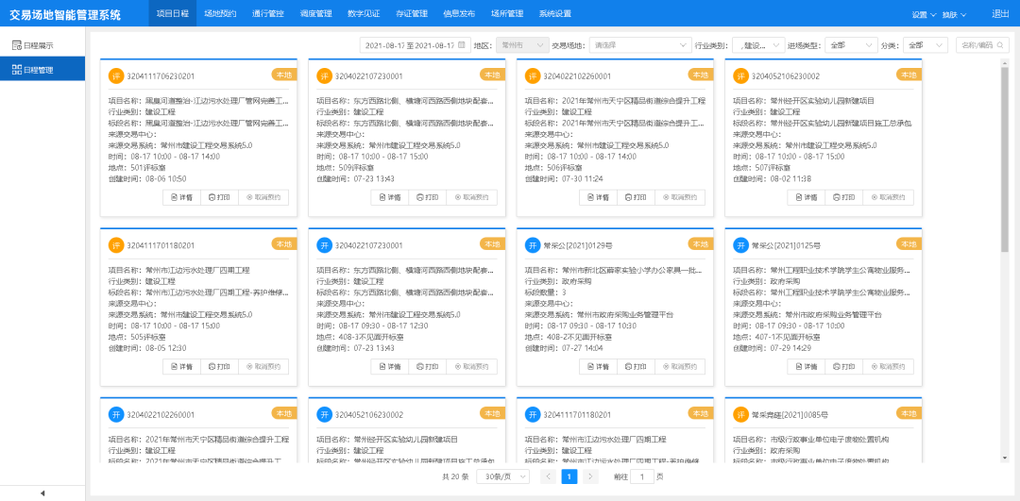Cancel reservation on the 408-3不见面开标室 card
Screen dimensions: 1020x501
click(471, 366)
